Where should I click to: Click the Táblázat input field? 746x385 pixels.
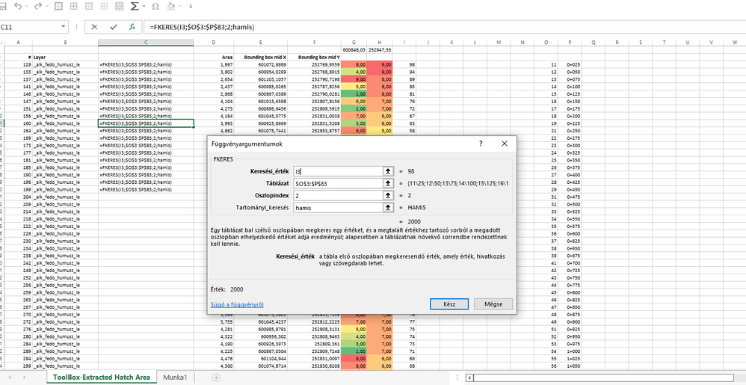click(339, 184)
